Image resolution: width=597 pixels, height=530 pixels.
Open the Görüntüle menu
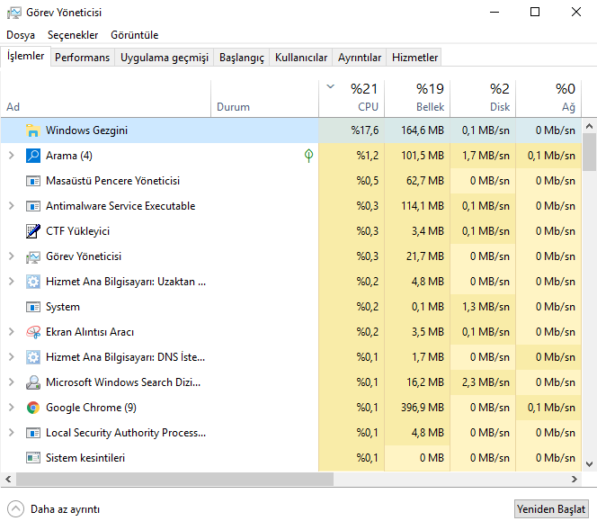pyautogui.click(x=134, y=35)
